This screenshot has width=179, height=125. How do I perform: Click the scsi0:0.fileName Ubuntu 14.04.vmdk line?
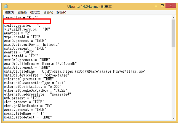tap(40, 64)
